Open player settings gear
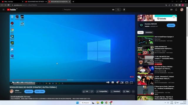 (x=117, y=82)
